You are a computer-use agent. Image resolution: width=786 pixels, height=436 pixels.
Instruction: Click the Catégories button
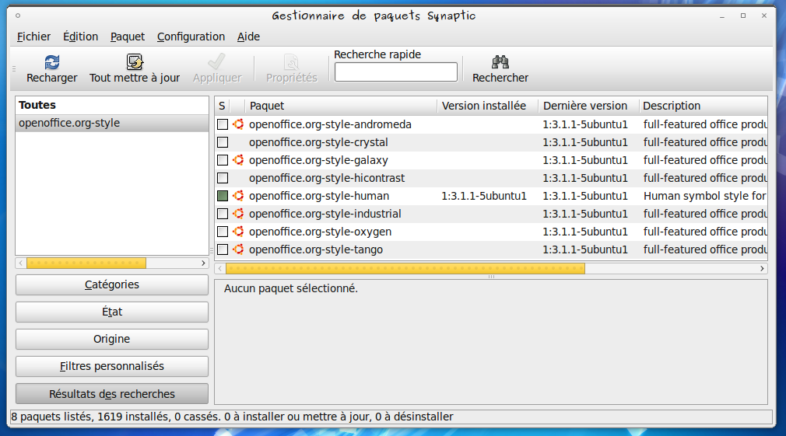pos(112,284)
